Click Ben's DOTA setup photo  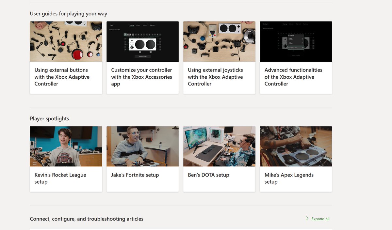[219, 146]
